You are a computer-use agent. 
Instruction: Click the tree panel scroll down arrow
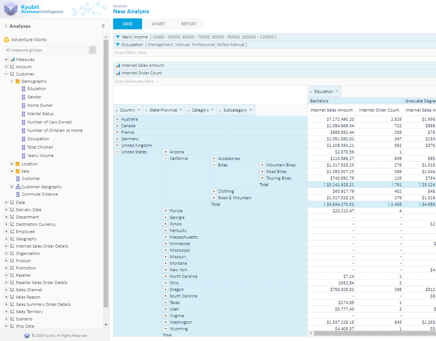[106, 324]
